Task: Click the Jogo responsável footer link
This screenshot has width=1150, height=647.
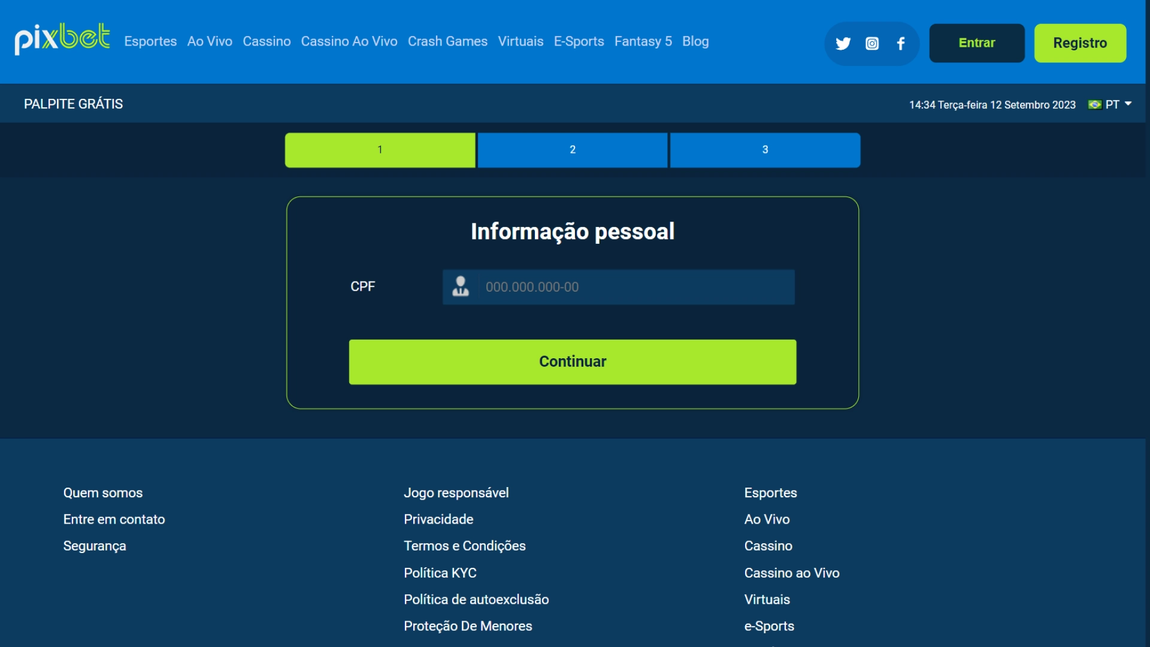Action: (x=455, y=491)
